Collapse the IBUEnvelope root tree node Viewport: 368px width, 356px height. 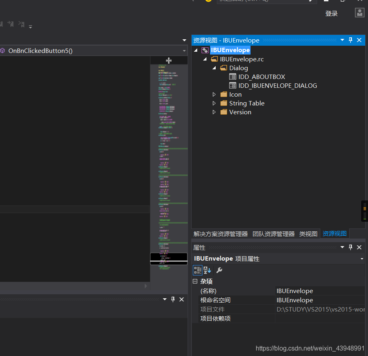point(196,50)
